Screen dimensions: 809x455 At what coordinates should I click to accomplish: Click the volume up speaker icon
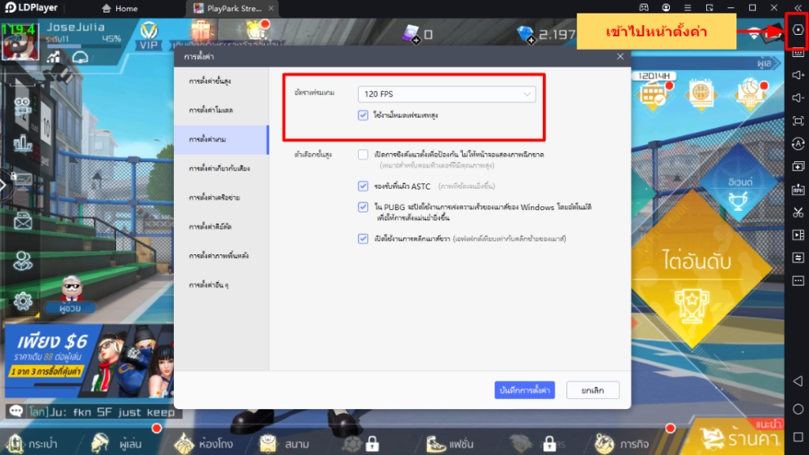798,75
